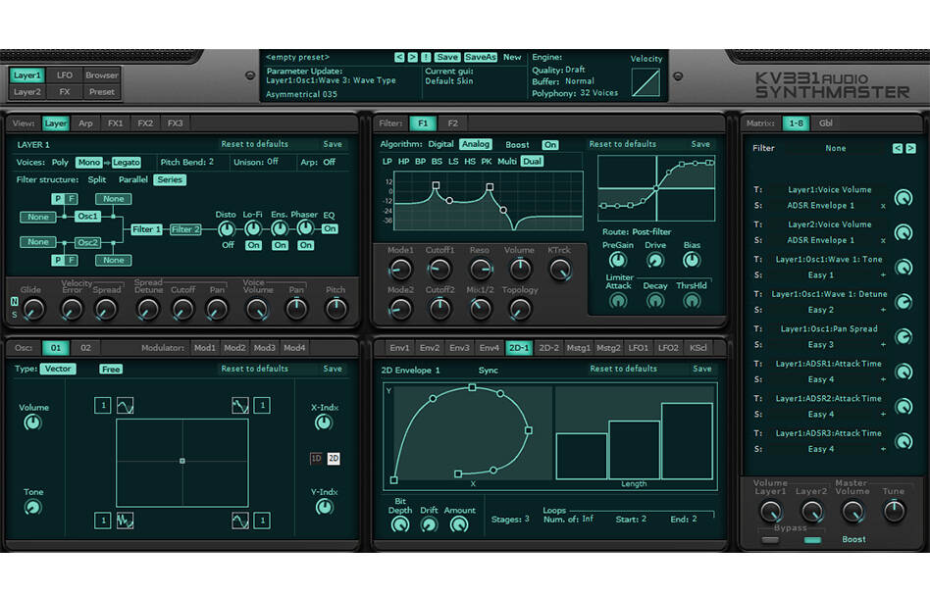Click the Disto effect knob
Viewport: 930px width, 596px height.
coord(226,228)
